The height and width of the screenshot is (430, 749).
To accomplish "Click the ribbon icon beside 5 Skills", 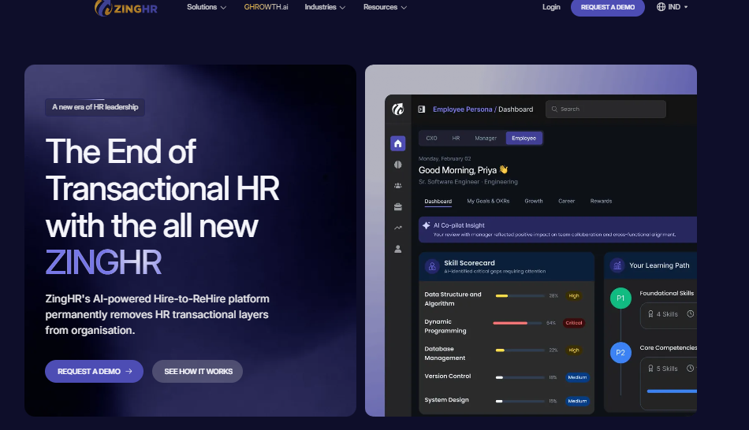I will (650, 369).
